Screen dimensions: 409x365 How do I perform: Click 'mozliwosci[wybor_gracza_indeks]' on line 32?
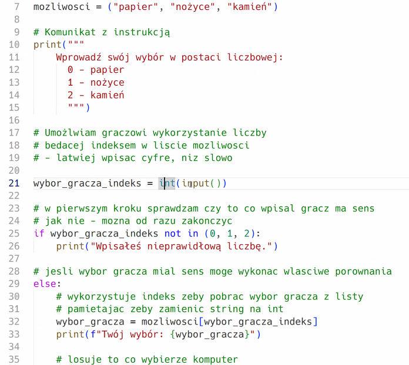[x=230, y=322]
